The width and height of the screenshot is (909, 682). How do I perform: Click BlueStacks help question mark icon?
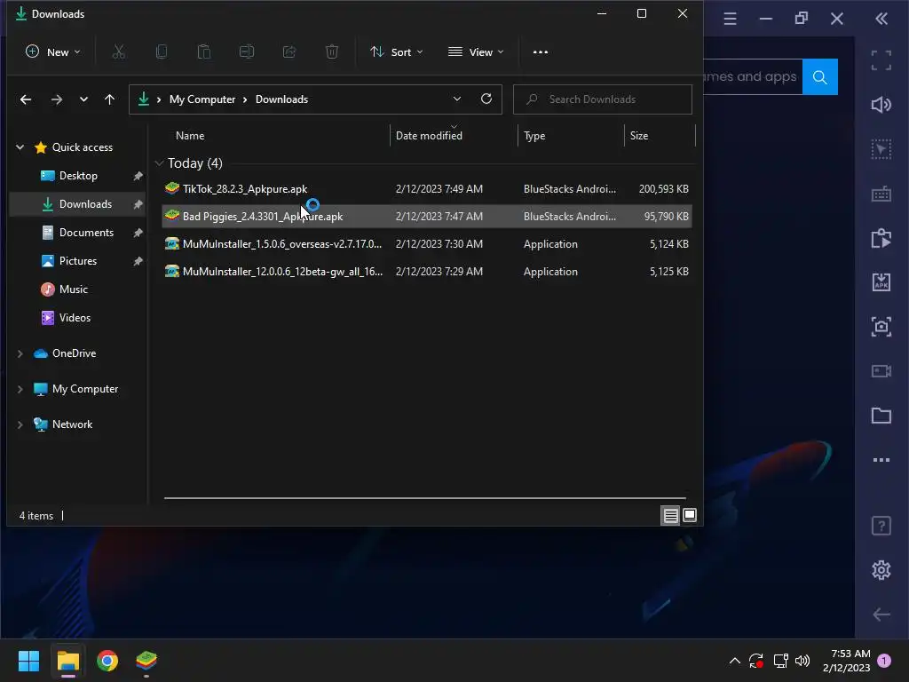881,526
